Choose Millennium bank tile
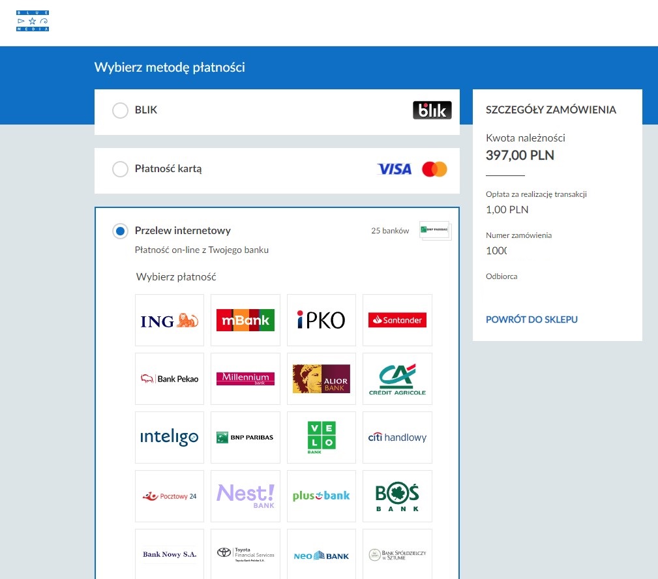This screenshot has height=579, width=658. (x=245, y=379)
